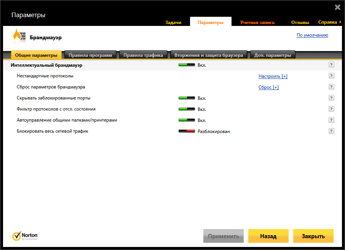Screen dimensions: 345x250
Task: Switch to Доп. параметры tab
Action: [x=273, y=55]
